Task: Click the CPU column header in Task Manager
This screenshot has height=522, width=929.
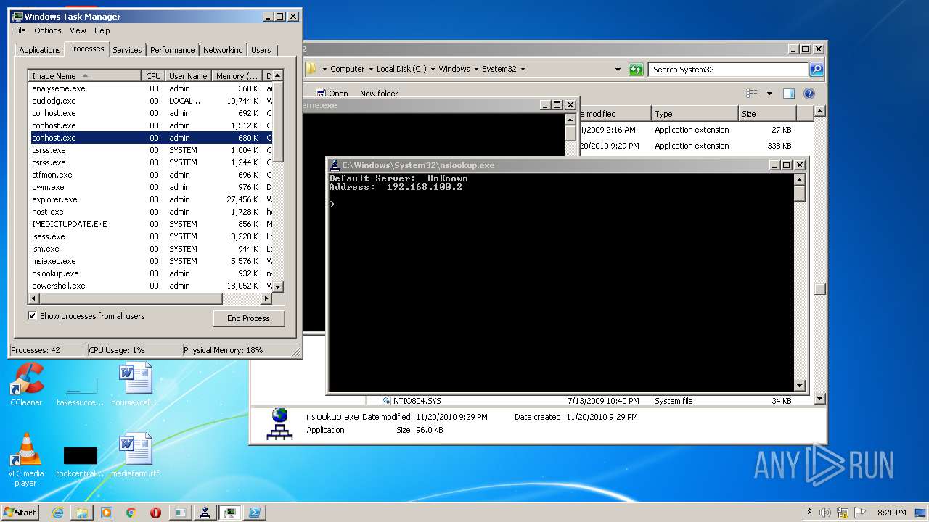Action: tap(153, 76)
